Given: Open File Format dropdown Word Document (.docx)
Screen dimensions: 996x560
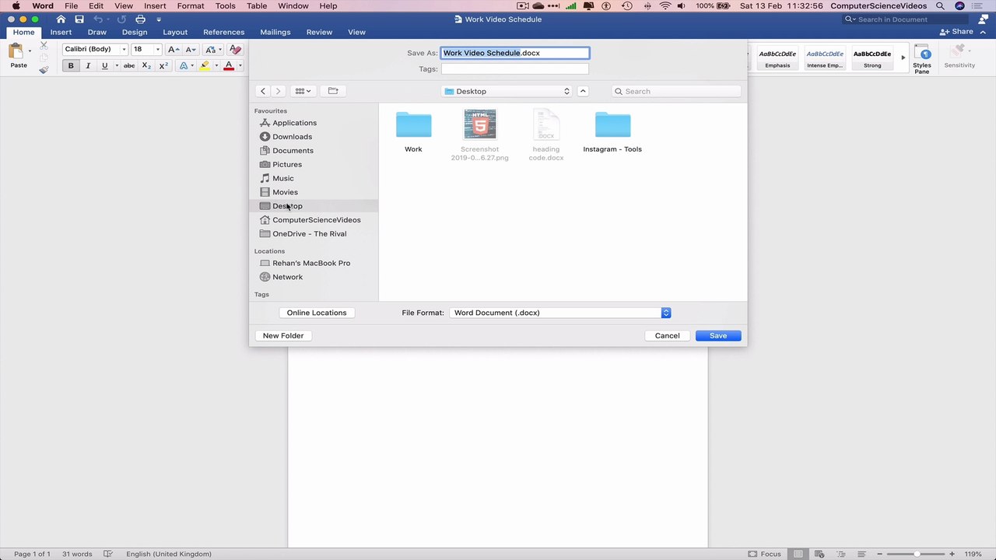Looking at the screenshot, I should (559, 313).
